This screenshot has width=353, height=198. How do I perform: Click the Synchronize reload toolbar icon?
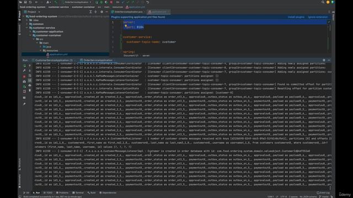[30, 2]
